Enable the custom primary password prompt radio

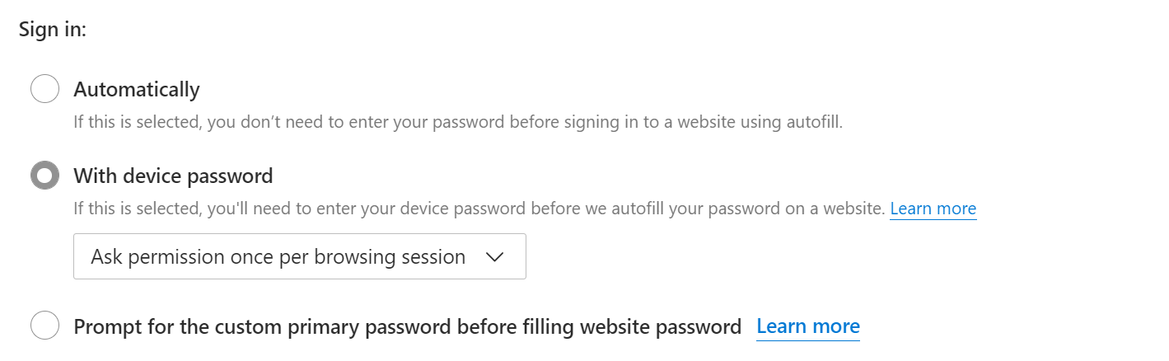click(44, 326)
